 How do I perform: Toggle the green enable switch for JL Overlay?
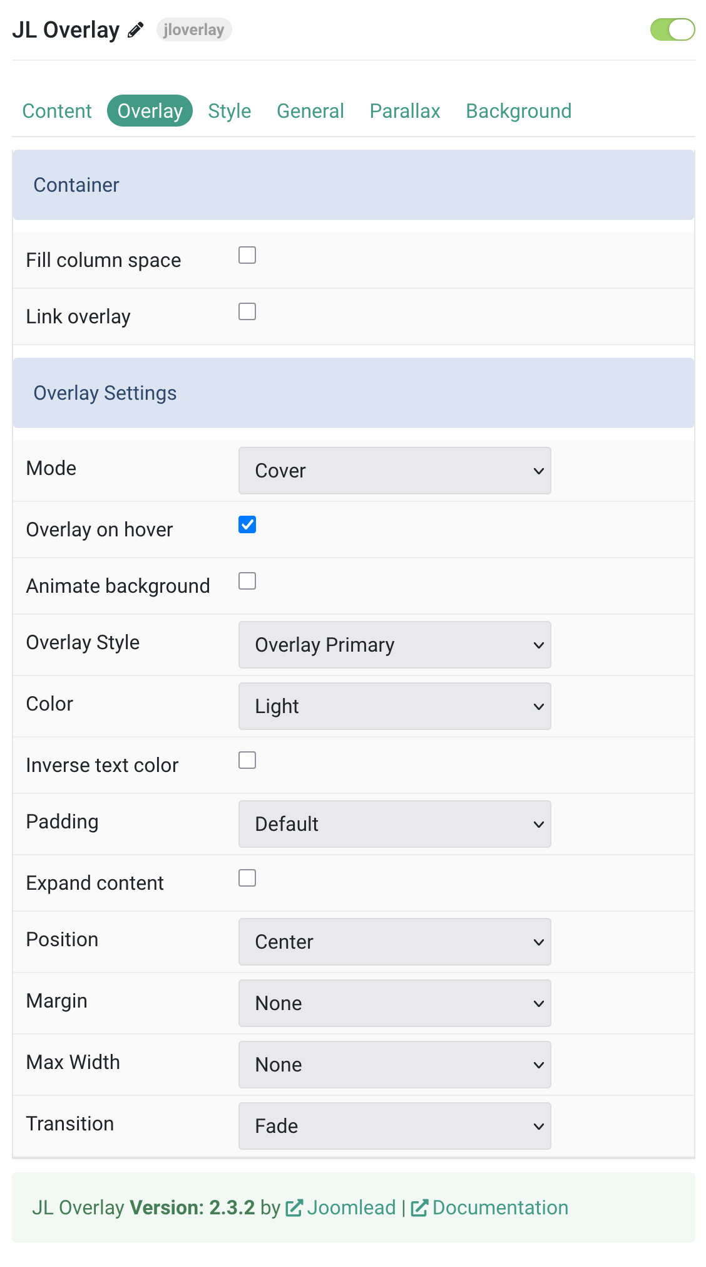(673, 29)
